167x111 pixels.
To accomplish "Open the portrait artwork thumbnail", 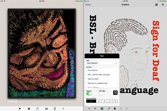I will click(x=42, y=53).
